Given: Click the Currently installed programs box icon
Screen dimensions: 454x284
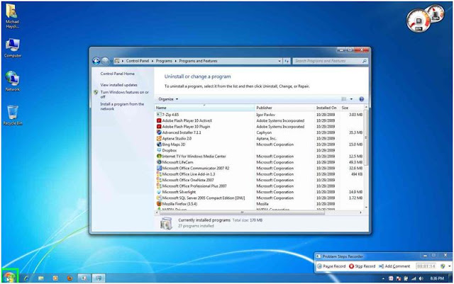Looking at the screenshot, I should (x=166, y=223).
